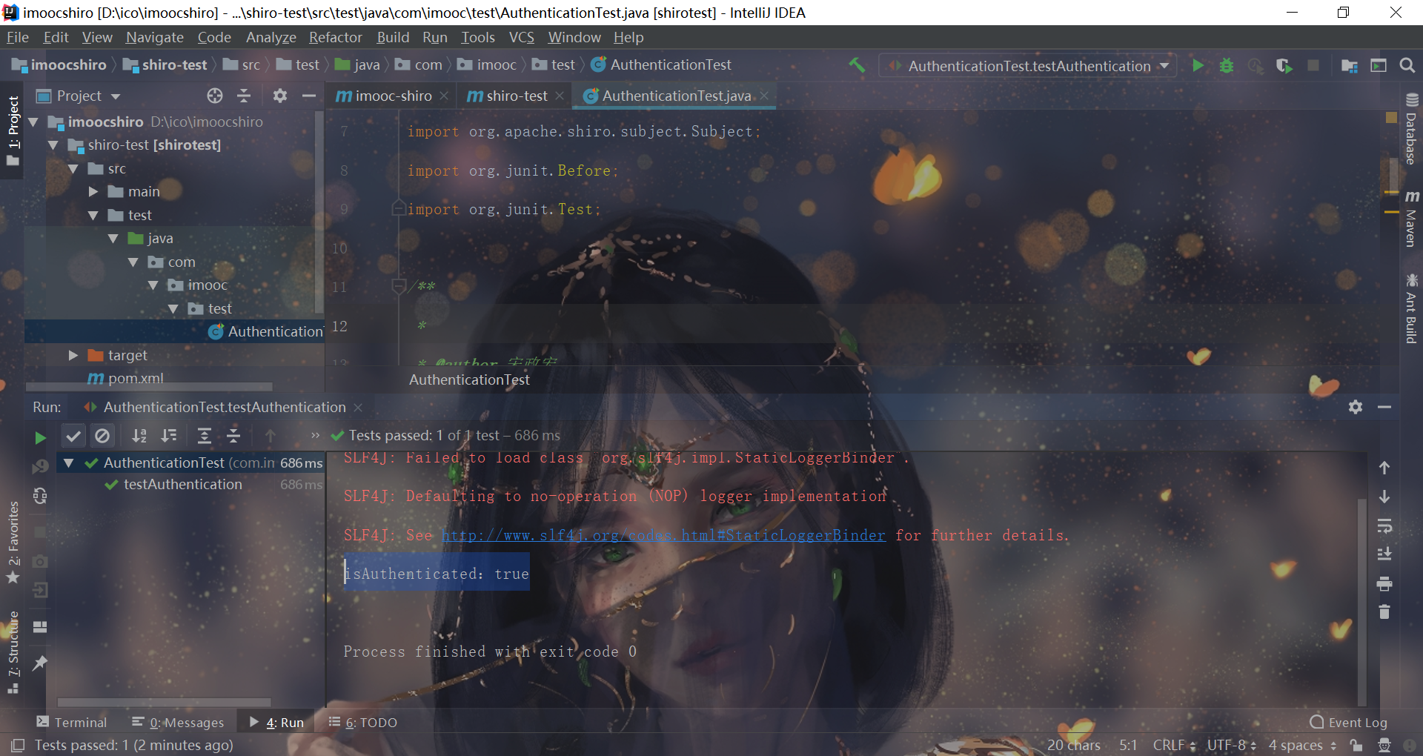Collapse the AuthenticationTest results node

click(69, 463)
